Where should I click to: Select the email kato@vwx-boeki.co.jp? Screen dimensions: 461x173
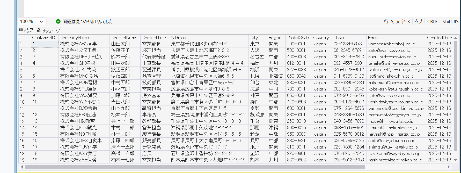click(x=396, y=96)
